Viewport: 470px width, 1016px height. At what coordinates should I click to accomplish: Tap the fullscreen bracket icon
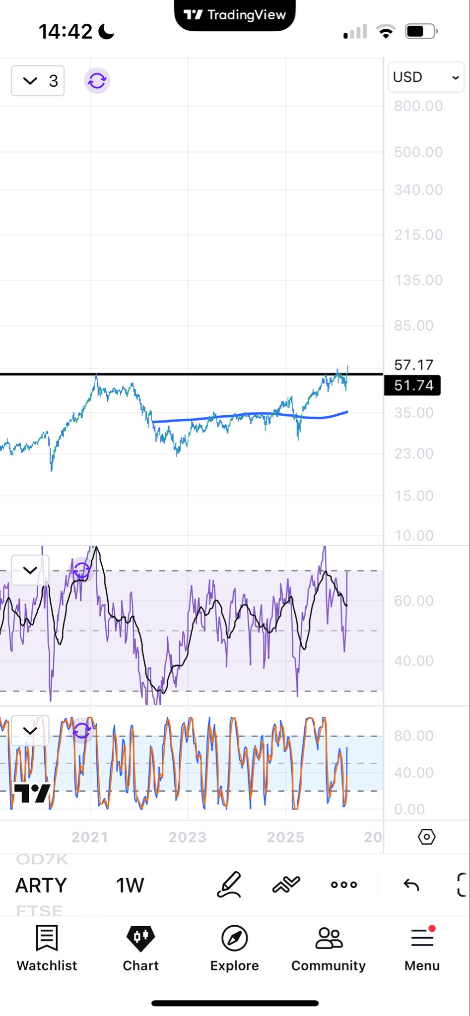point(462,885)
